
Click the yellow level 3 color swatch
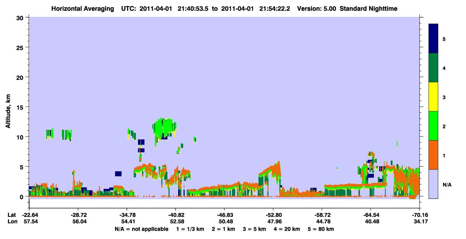pyautogui.click(x=433, y=97)
